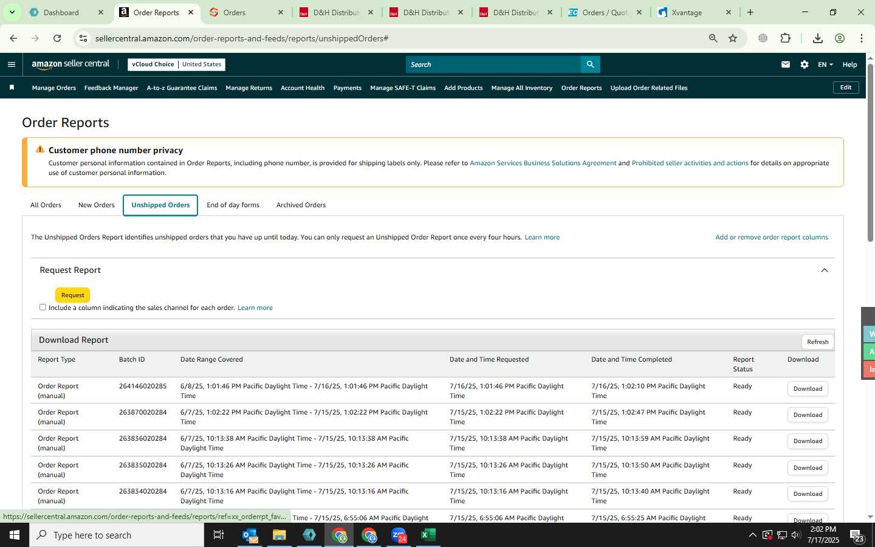The height and width of the screenshot is (547, 875).
Task: Download the report with batch 263870020284
Action: pos(808,415)
